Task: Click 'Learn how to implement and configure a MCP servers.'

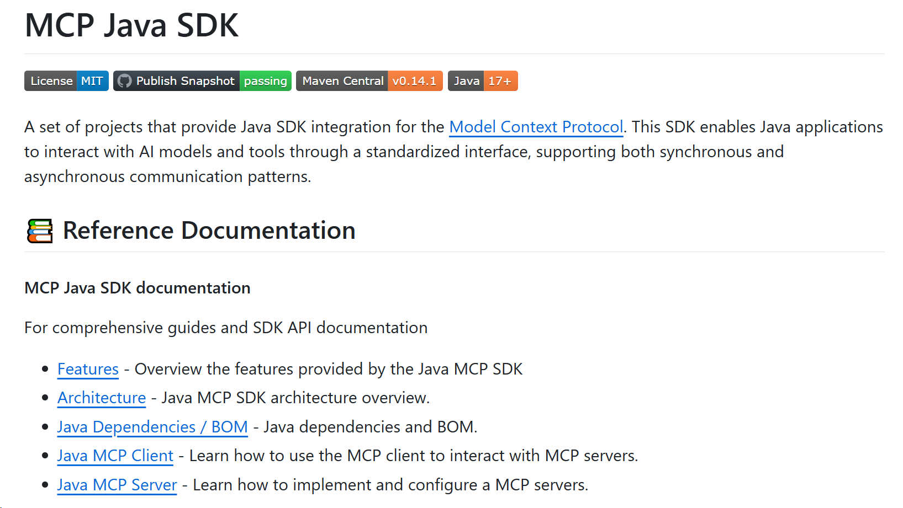Action: (390, 485)
